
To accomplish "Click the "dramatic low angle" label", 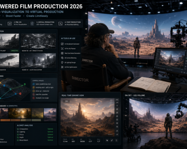I will tap(42, 98).
